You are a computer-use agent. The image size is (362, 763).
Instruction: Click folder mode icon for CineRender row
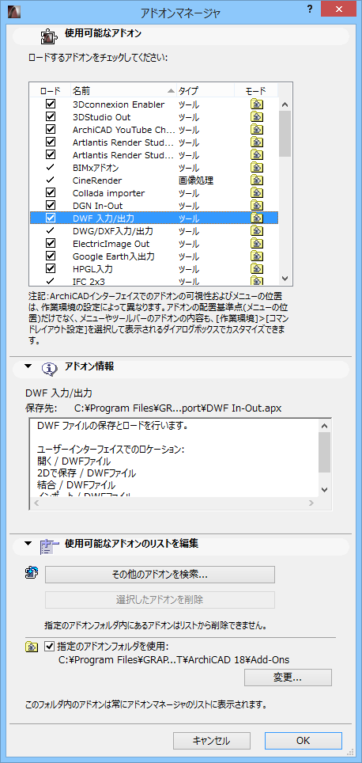point(257,180)
